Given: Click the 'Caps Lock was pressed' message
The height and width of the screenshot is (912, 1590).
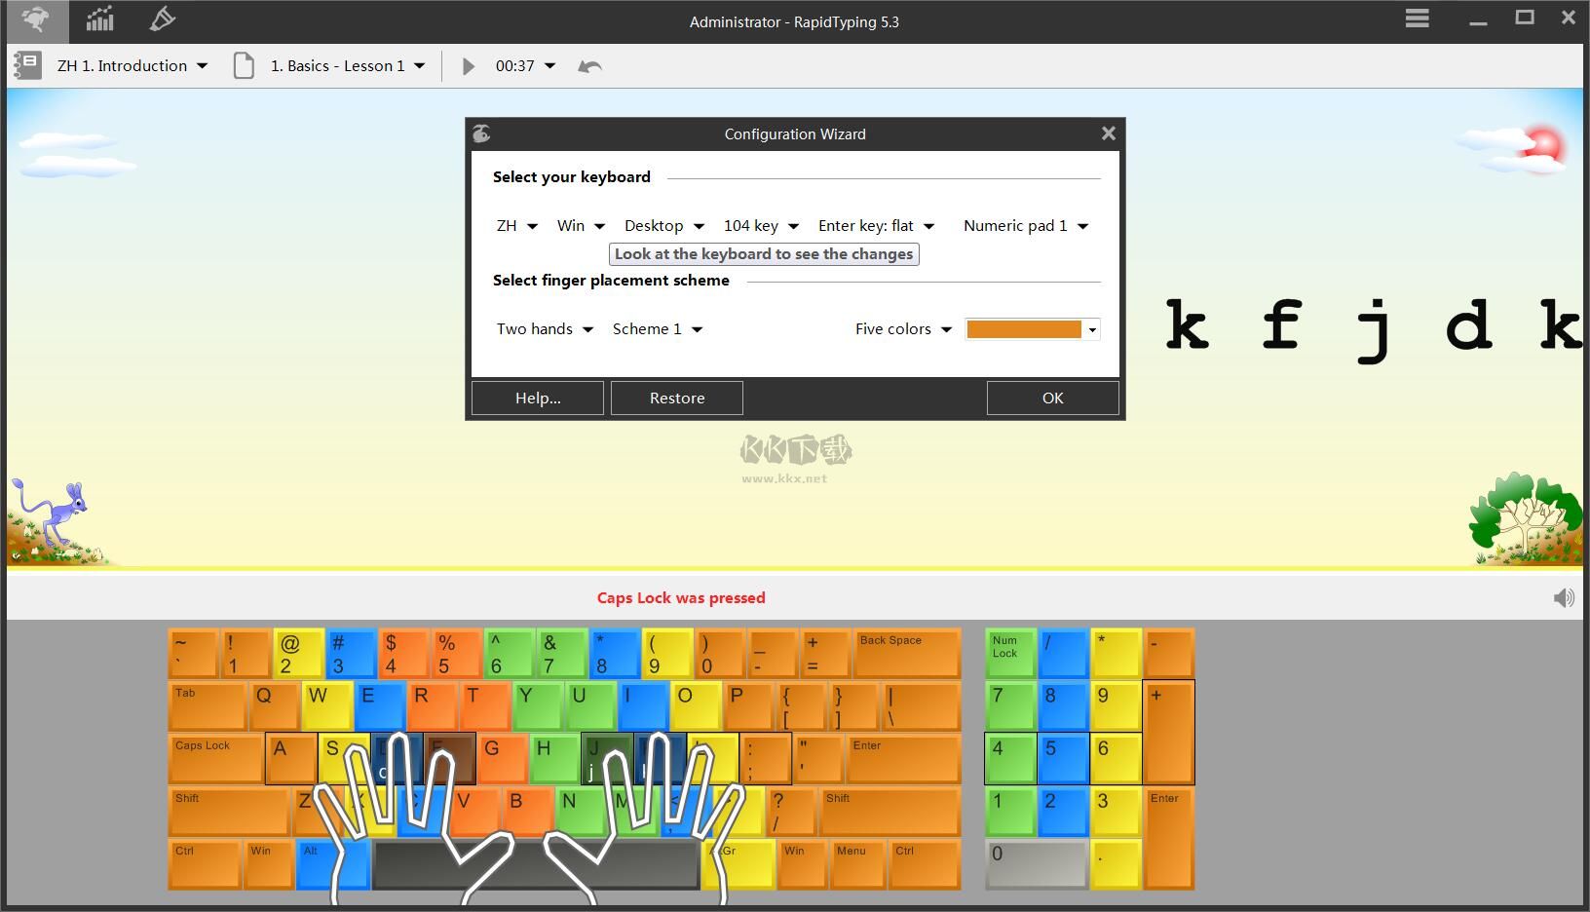Looking at the screenshot, I should pos(681,597).
